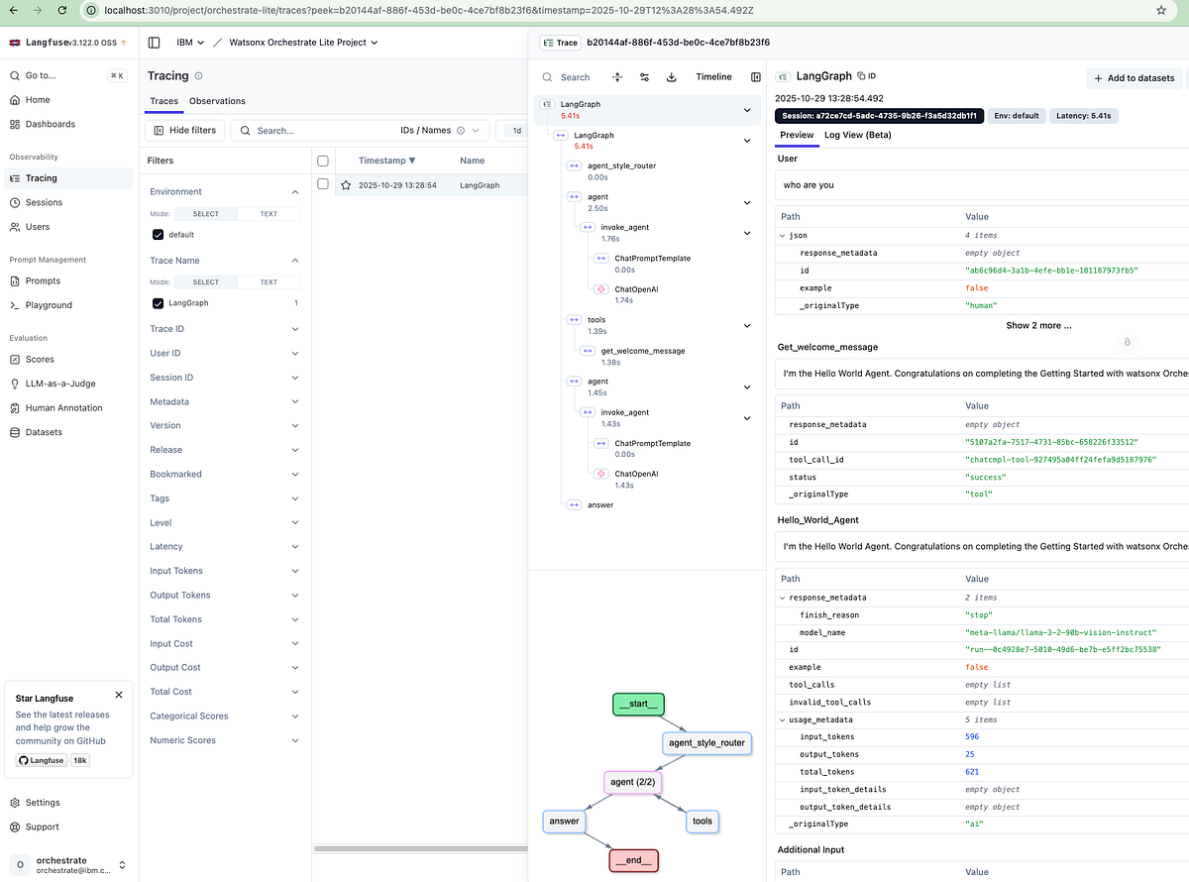Toggle the sidebar panel icon
The width and height of the screenshot is (1189, 882).
155,43
